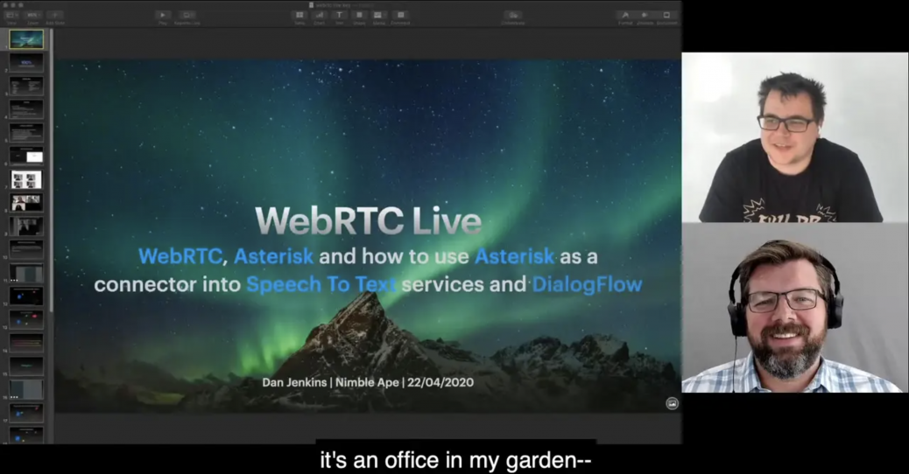Open the View dropdown menu
The width and height of the screenshot is (909, 474).
[x=11, y=15]
